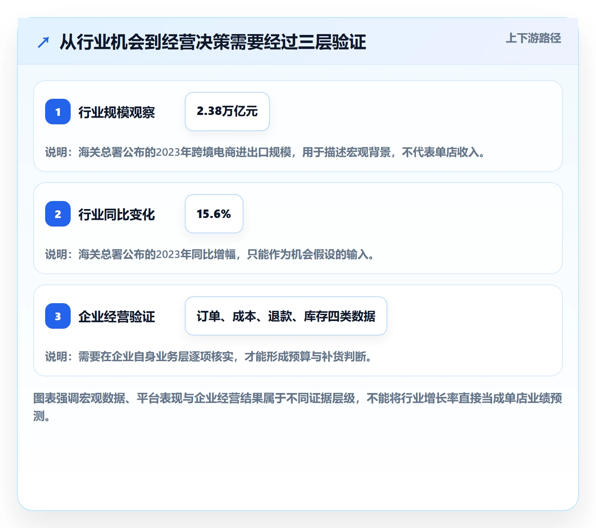Click the 2.38万亿元 value chip
The width and height of the screenshot is (596, 528).
[227, 112]
